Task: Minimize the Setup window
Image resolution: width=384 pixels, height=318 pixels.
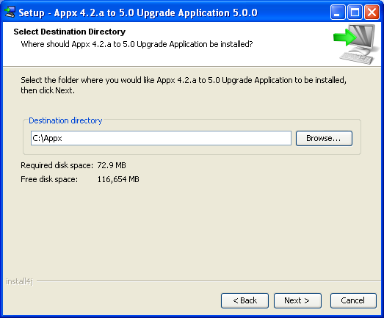Action: 338,12
